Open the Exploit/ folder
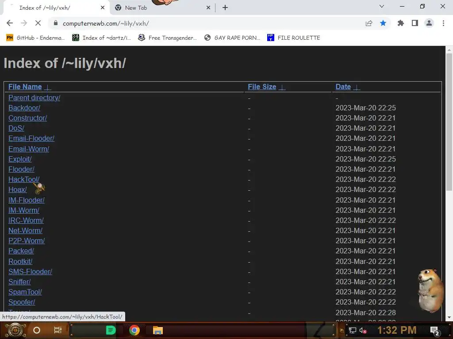Screen dimensions: 453x339 [20, 159]
